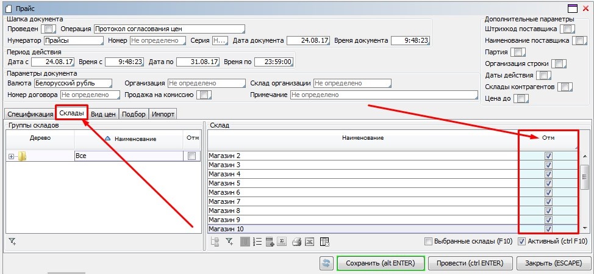Uncheck the Магазин 5 Отм checkbox

click(548, 183)
